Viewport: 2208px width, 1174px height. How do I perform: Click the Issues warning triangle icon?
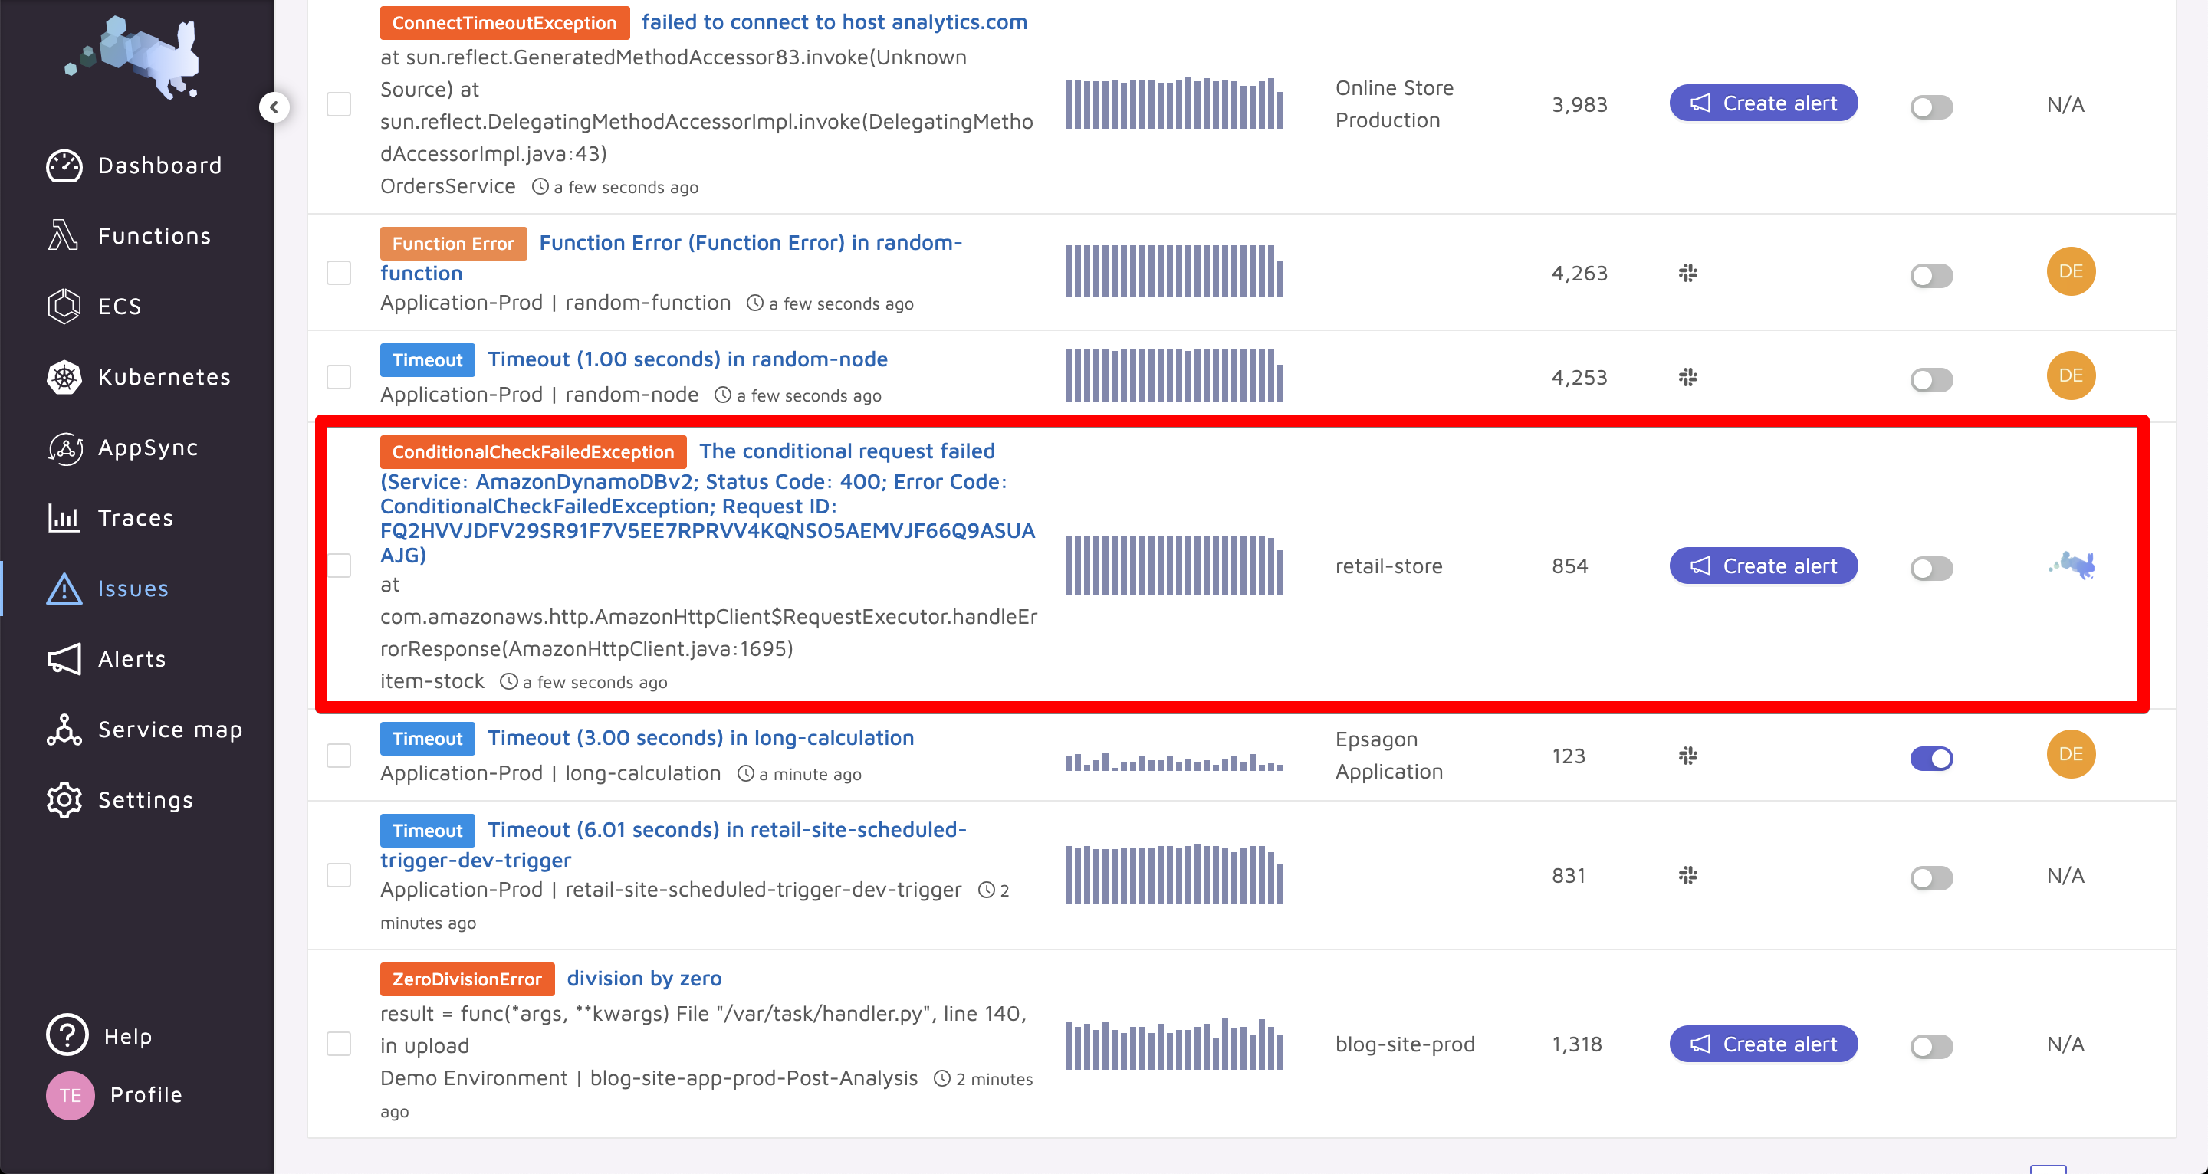tap(64, 589)
